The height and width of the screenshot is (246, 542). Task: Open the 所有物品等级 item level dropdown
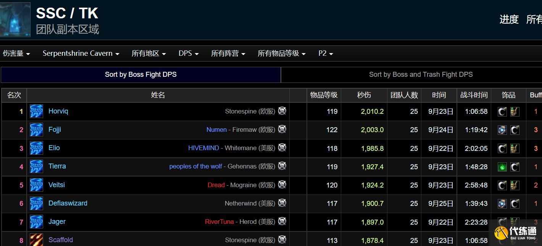[282, 53]
